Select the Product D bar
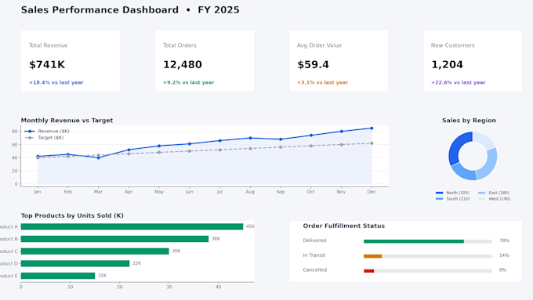This screenshot has height=300, width=533. 75,263
